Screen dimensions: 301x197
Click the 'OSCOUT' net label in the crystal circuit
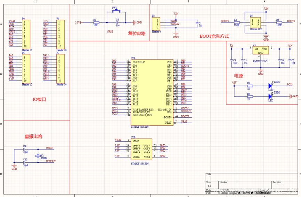pyautogui.click(x=51, y=161)
